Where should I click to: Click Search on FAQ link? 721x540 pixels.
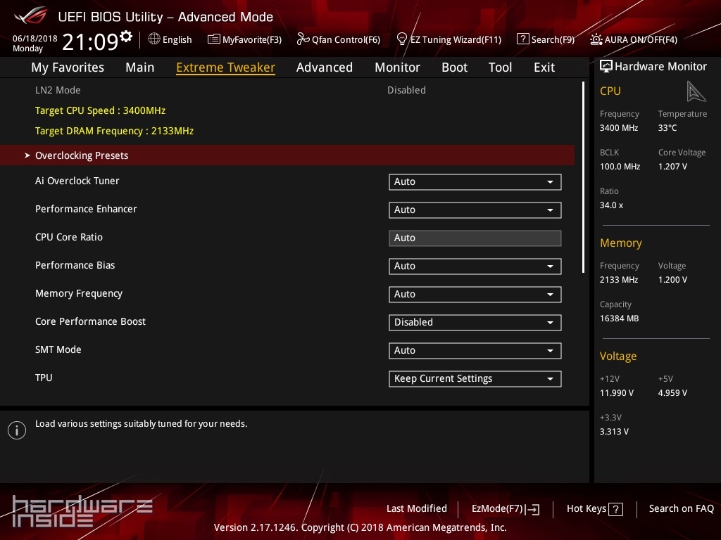point(682,508)
